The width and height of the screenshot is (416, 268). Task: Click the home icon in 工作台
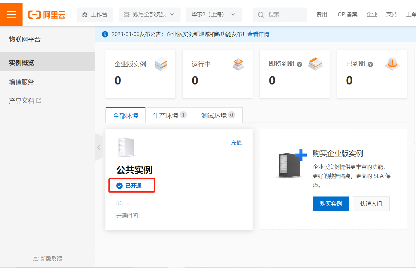[85, 14]
